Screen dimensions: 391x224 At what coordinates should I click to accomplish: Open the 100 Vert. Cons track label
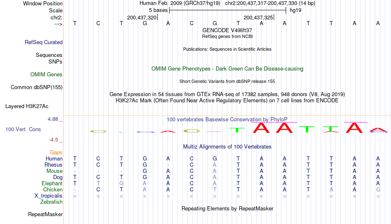[x=23, y=129]
